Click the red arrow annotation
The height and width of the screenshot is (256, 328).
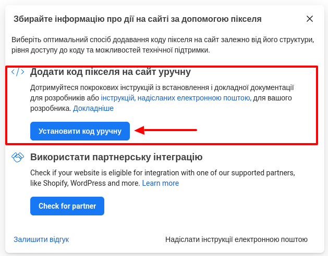pos(166,131)
